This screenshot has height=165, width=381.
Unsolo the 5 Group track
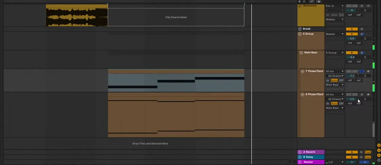click(362, 34)
